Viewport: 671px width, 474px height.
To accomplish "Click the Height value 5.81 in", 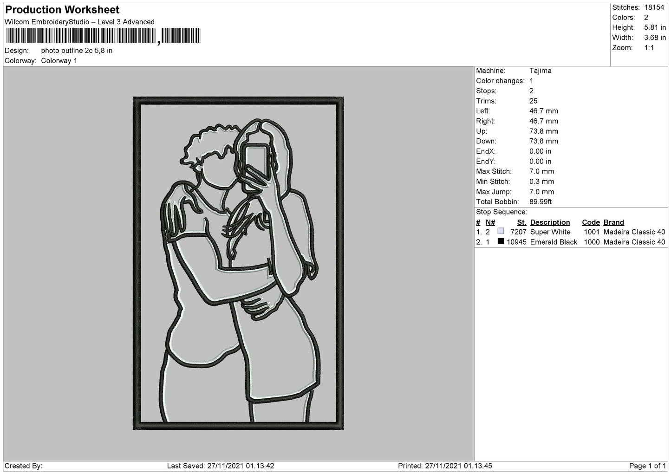I will point(655,28).
